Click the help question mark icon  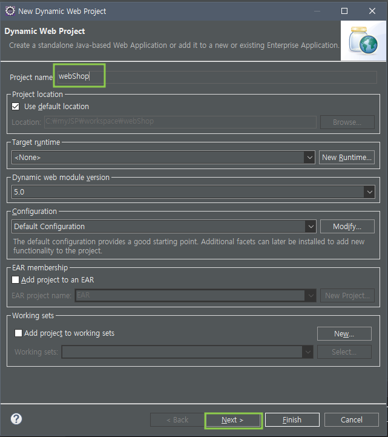point(16,419)
